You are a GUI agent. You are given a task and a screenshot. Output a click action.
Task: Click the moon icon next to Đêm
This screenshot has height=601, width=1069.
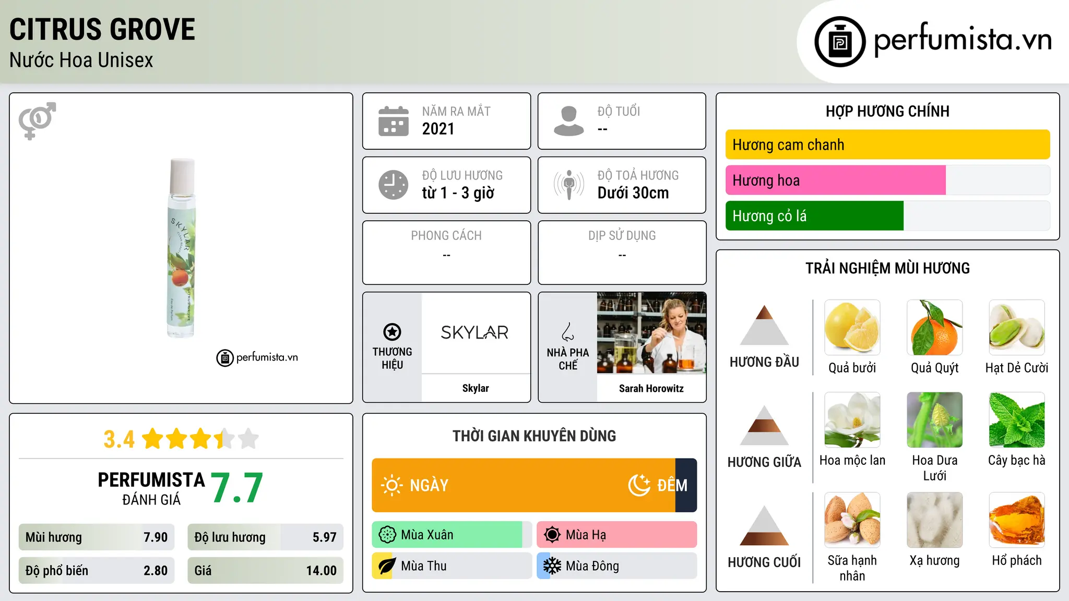pos(639,485)
